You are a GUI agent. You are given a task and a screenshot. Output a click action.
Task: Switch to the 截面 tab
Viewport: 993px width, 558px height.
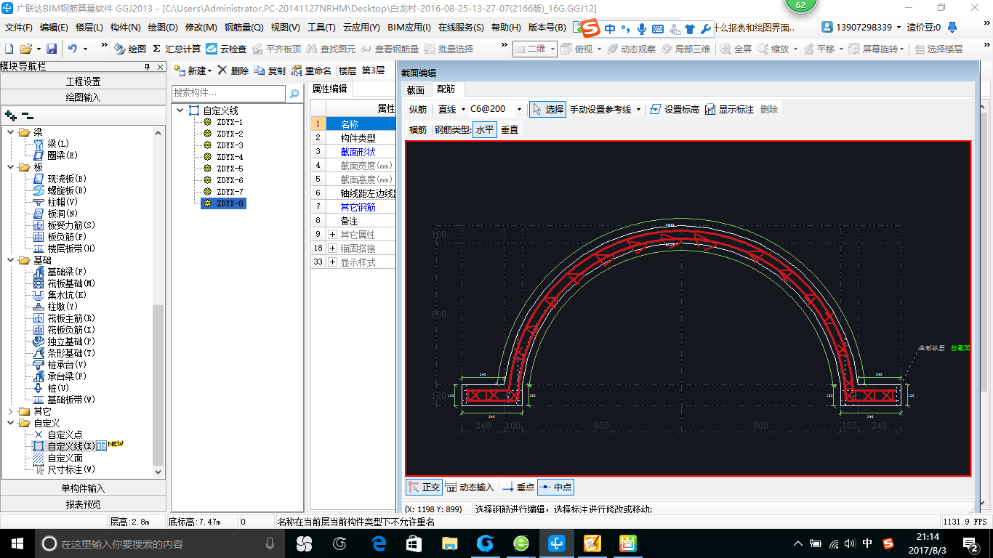point(416,90)
